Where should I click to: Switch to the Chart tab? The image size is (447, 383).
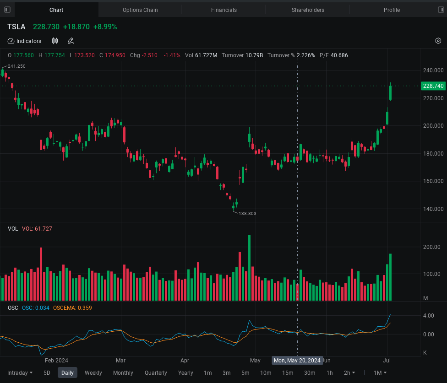(x=56, y=10)
